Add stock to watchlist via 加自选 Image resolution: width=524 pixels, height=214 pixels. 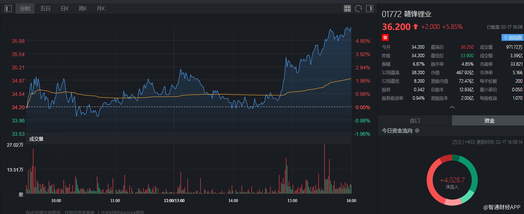tap(512, 38)
